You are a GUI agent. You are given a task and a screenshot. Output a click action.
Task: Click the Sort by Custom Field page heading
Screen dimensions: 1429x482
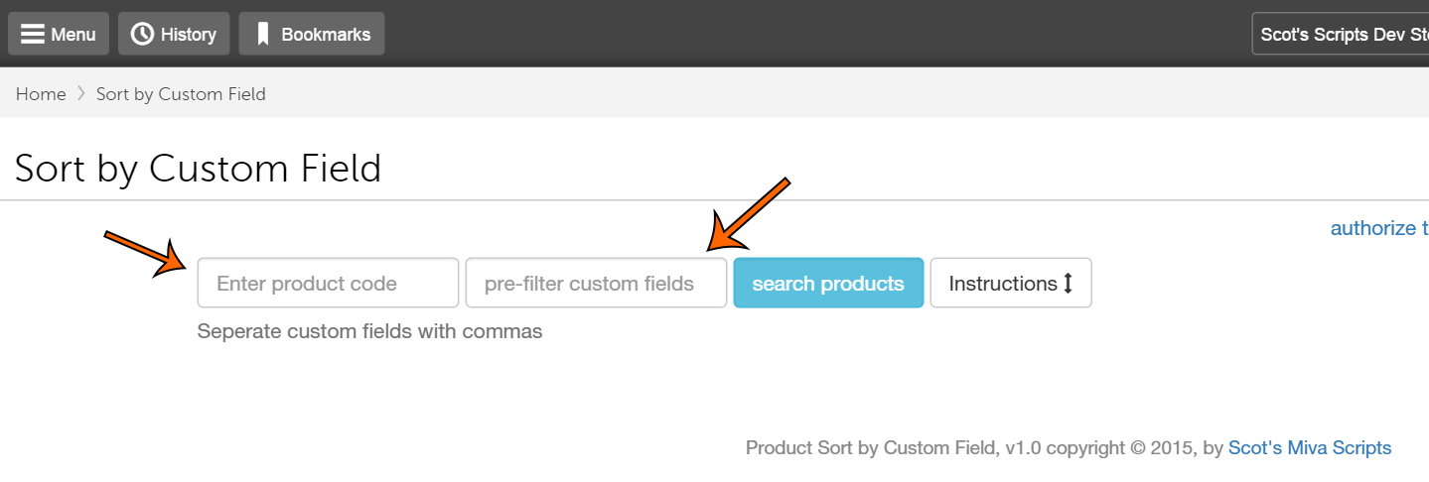(x=199, y=169)
